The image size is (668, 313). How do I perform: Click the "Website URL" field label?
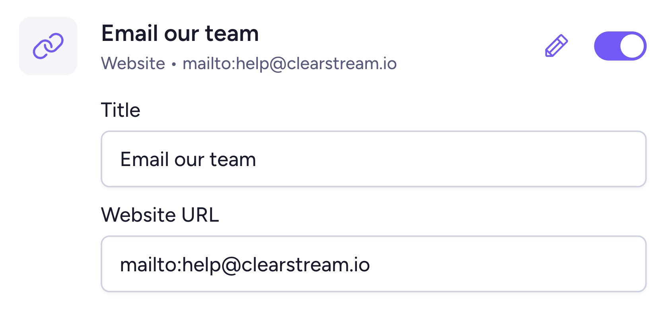pyautogui.click(x=160, y=215)
